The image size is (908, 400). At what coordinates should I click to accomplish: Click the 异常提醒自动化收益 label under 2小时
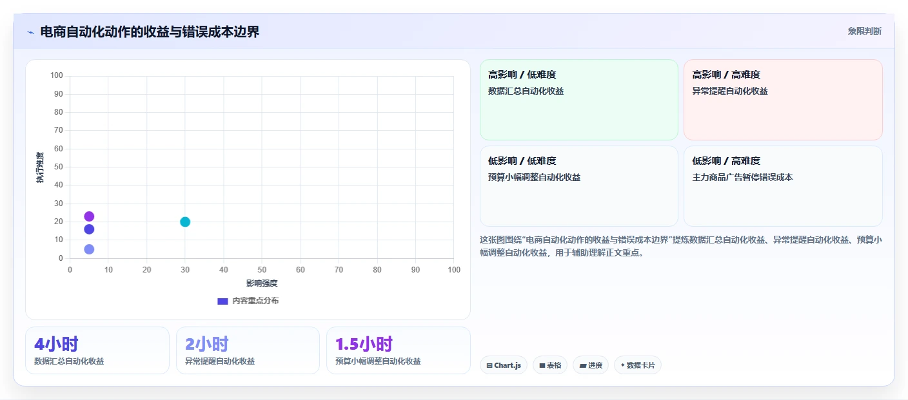point(220,361)
